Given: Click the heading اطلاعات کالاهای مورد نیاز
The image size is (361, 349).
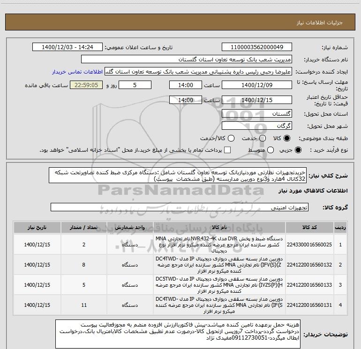Looking at the screenshot, I should 313,191.
